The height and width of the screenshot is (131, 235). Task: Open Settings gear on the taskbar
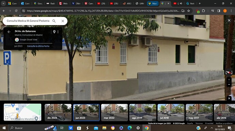click(x=138, y=128)
